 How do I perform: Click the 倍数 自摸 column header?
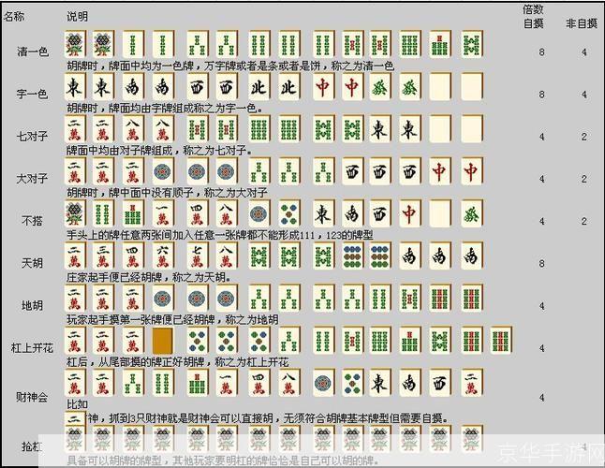[533, 16]
